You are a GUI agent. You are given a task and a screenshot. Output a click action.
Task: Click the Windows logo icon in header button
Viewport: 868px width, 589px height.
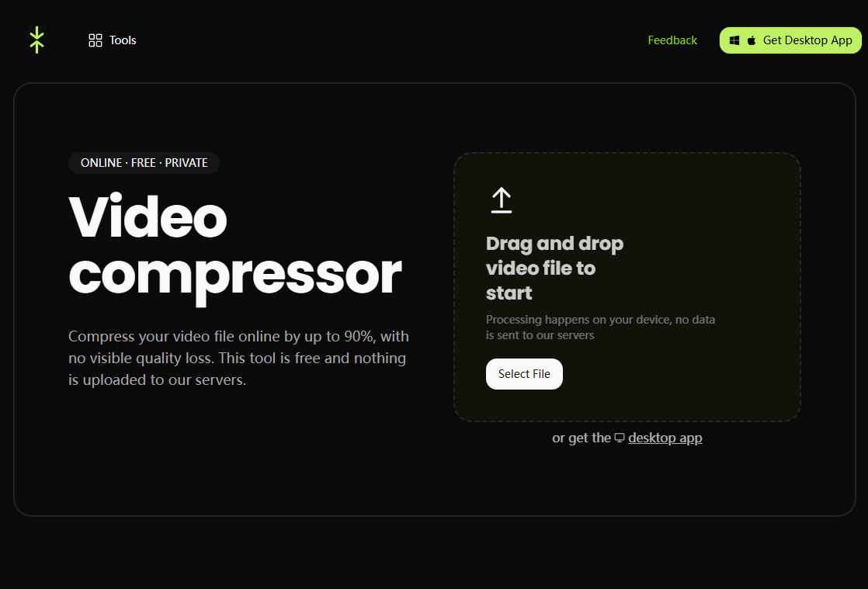734,40
